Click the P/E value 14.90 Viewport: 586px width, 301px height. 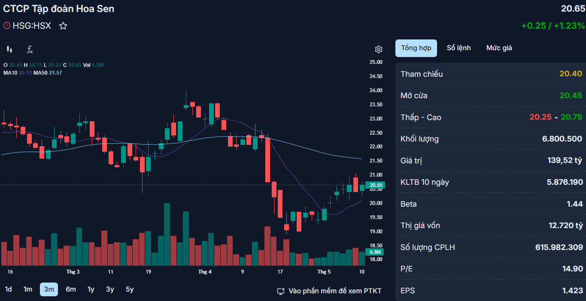click(x=573, y=269)
